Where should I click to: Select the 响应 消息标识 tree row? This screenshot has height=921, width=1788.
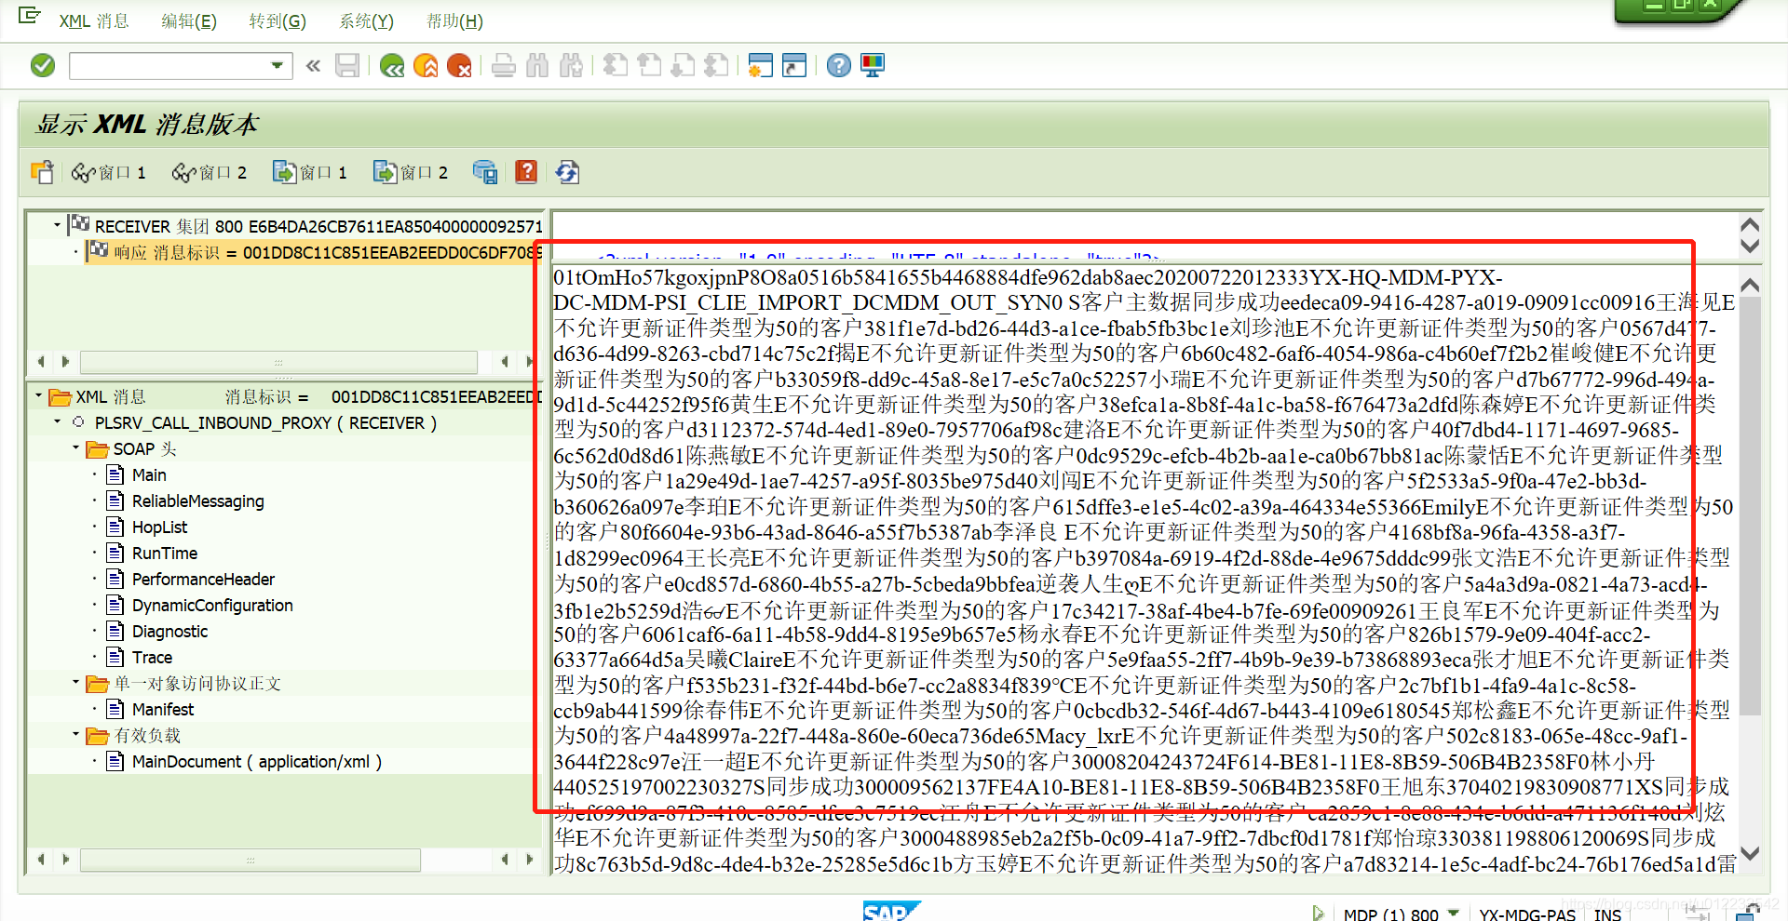point(313,252)
